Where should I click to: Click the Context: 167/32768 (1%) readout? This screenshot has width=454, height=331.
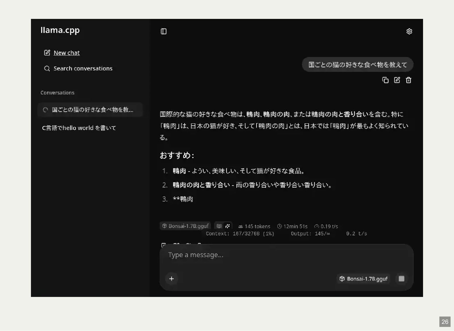click(x=240, y=234)
